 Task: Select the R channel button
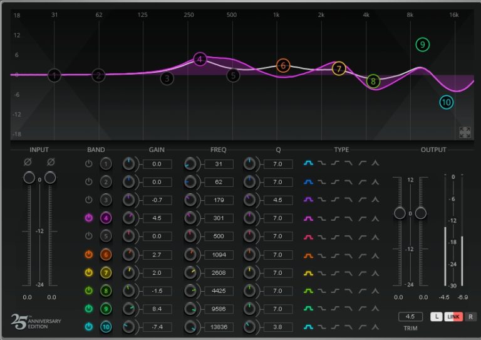coord(470,317)
